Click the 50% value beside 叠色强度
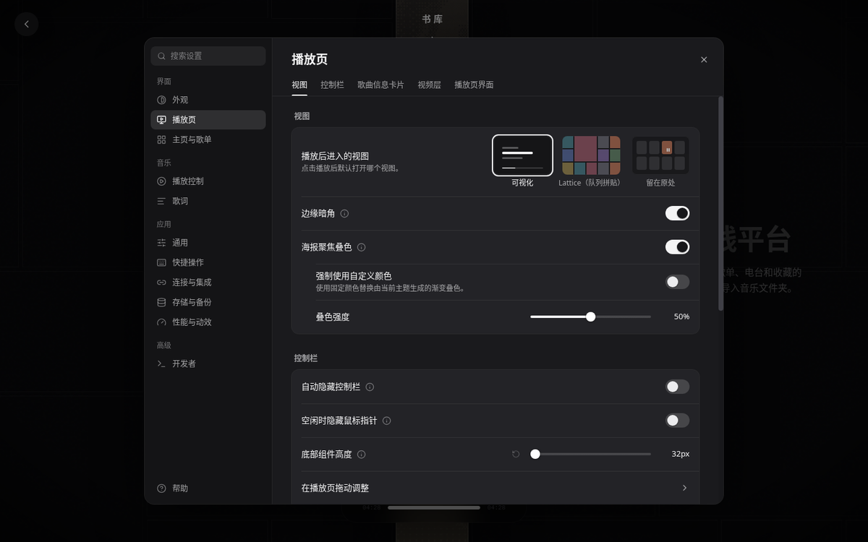 tap(681, 317)
